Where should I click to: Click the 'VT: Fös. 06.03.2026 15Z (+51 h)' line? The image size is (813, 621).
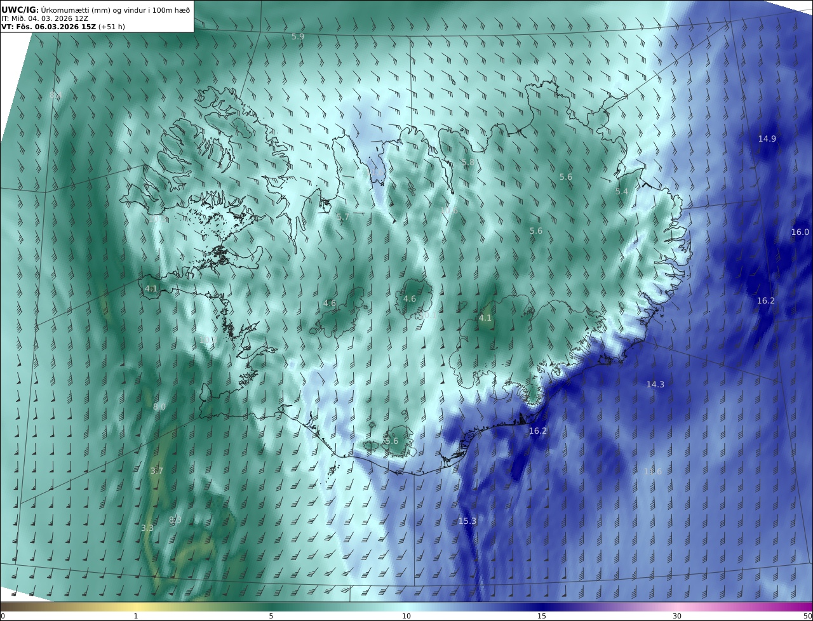tap(63, 27)
